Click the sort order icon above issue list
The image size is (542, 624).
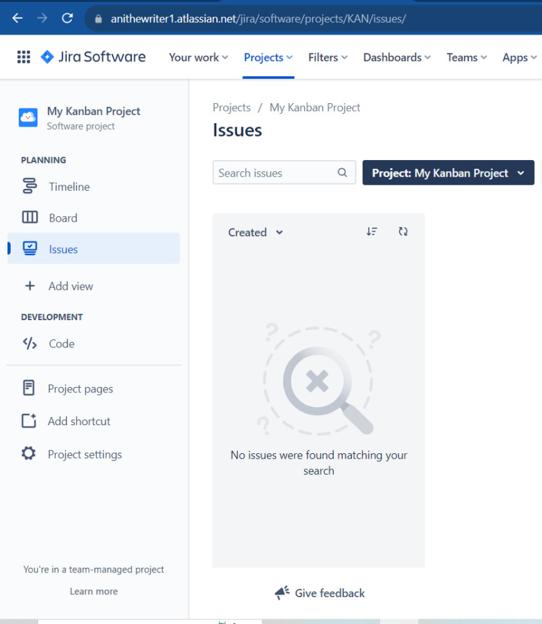tap(372, 231)
